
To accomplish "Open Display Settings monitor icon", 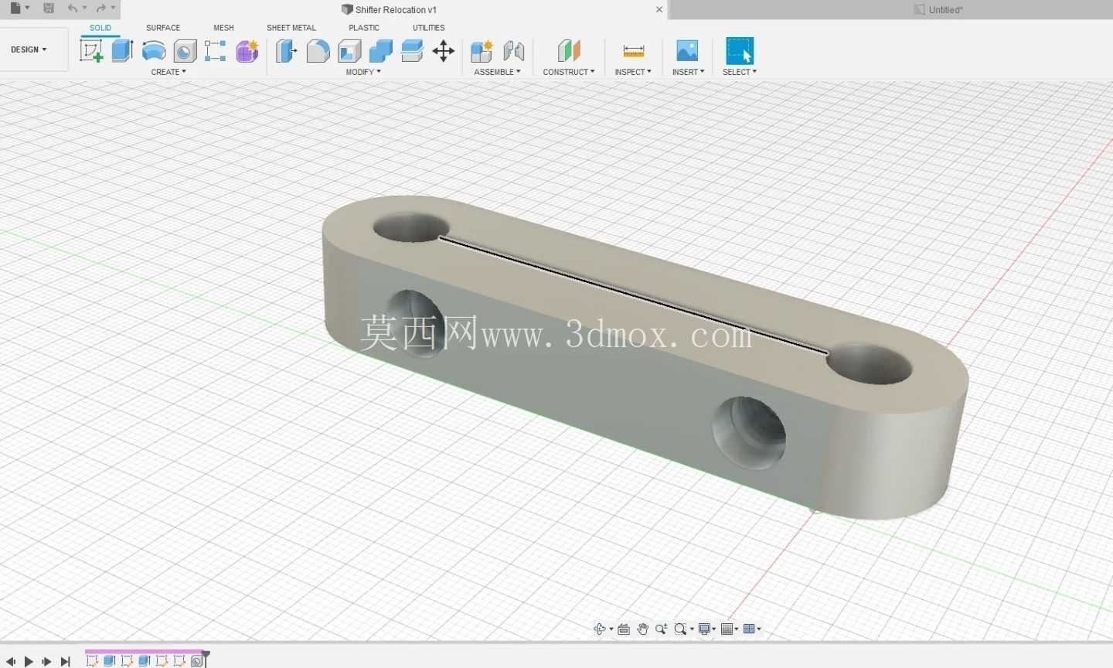I will 704,629.
